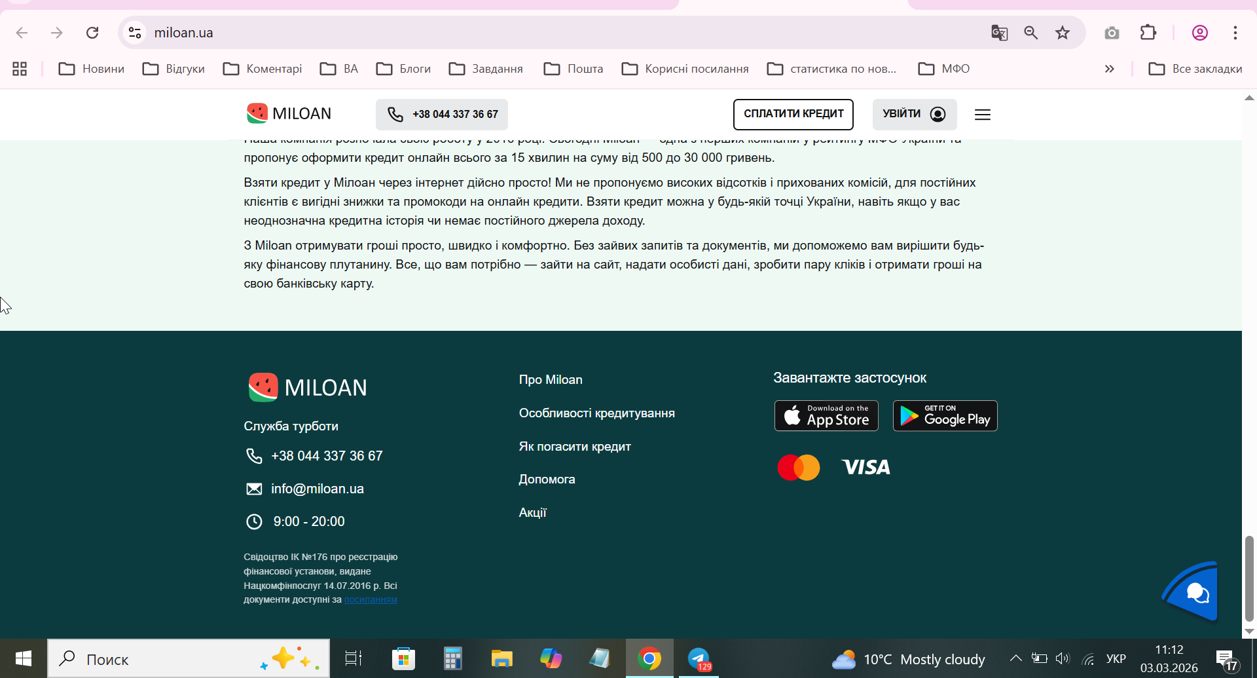Open the Відгуки bookmark folder
Image resolution: width=1257 pixels, height=678 pixels.
coord(173,69)
